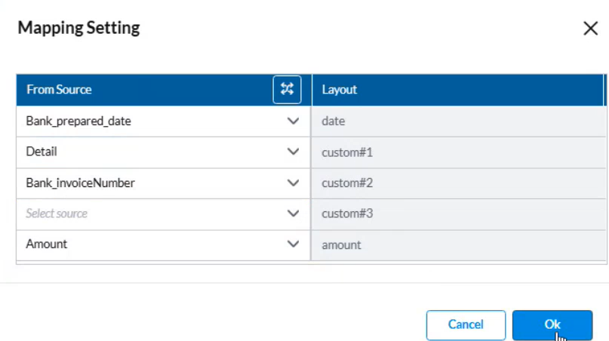Open the empty Select source dropdown field
Viewport: 609px width, 341px height.
click(x=151, y=214)
